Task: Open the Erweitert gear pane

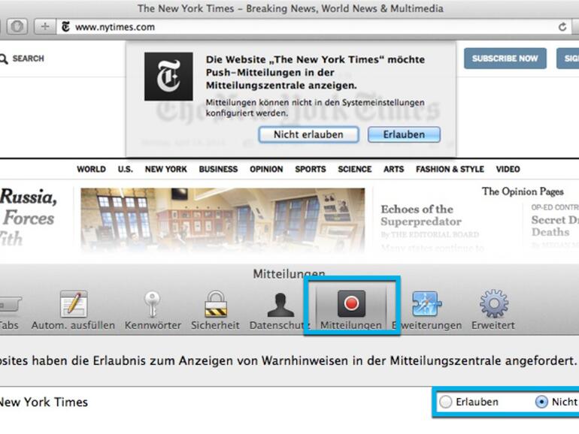Action: [x=493, y=310]
